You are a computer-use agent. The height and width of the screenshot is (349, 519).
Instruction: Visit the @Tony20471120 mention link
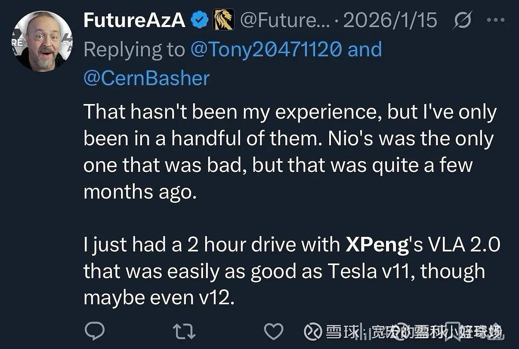pyautogui.click(x=266, y=49)
